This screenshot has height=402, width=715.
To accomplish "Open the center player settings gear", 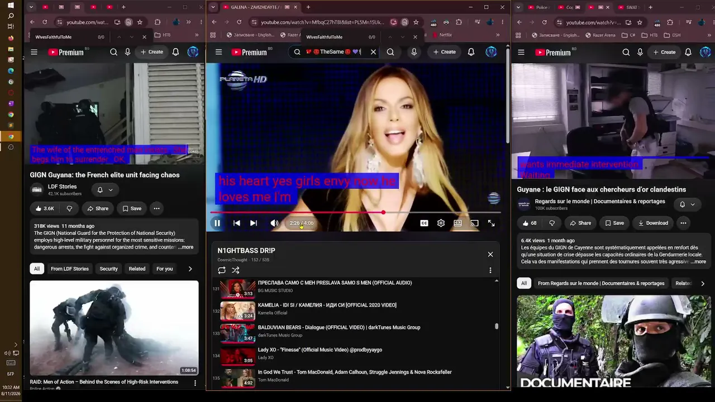I will click(x=441, y=223).
